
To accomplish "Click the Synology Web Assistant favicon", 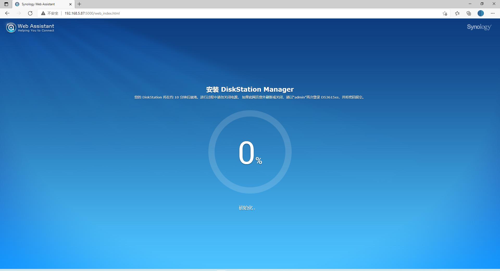I will click(x=17, y=4).
